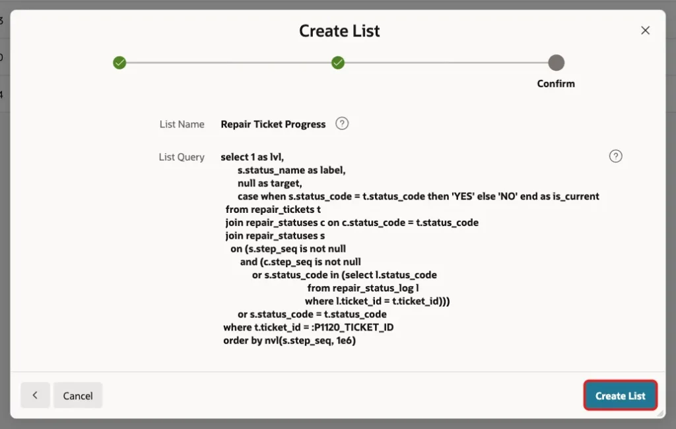The width and height of the screenshot is (676, 429).
Task: Click the Repair Ticket Progress list name
Action: point(273,124)
